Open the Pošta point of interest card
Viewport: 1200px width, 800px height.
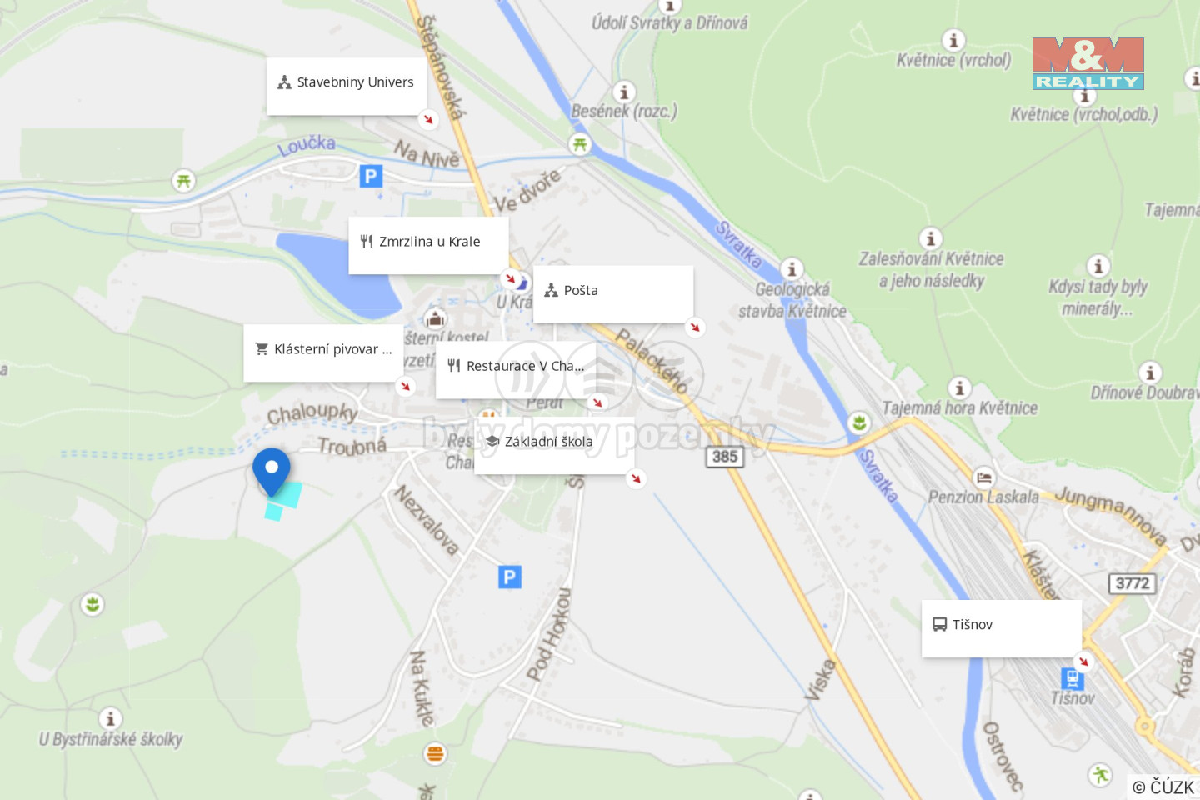[613, 294]
